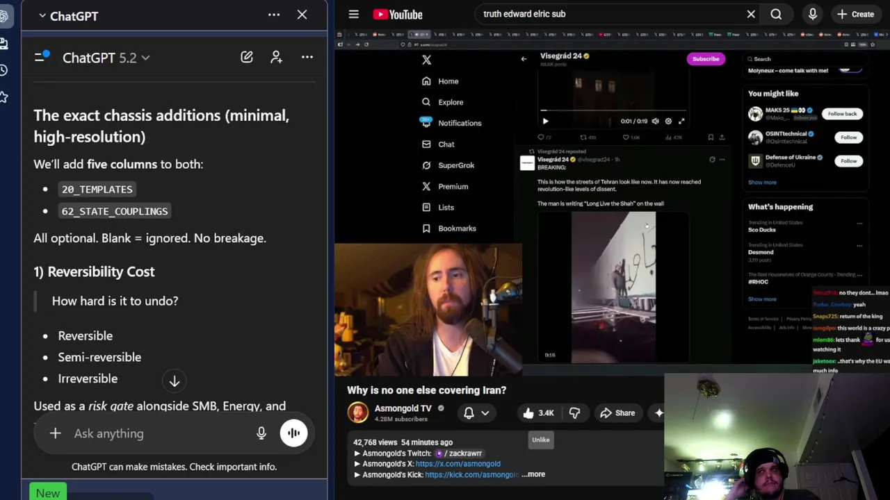Click Explore in the video's X sidebar

tap(442, 102)
